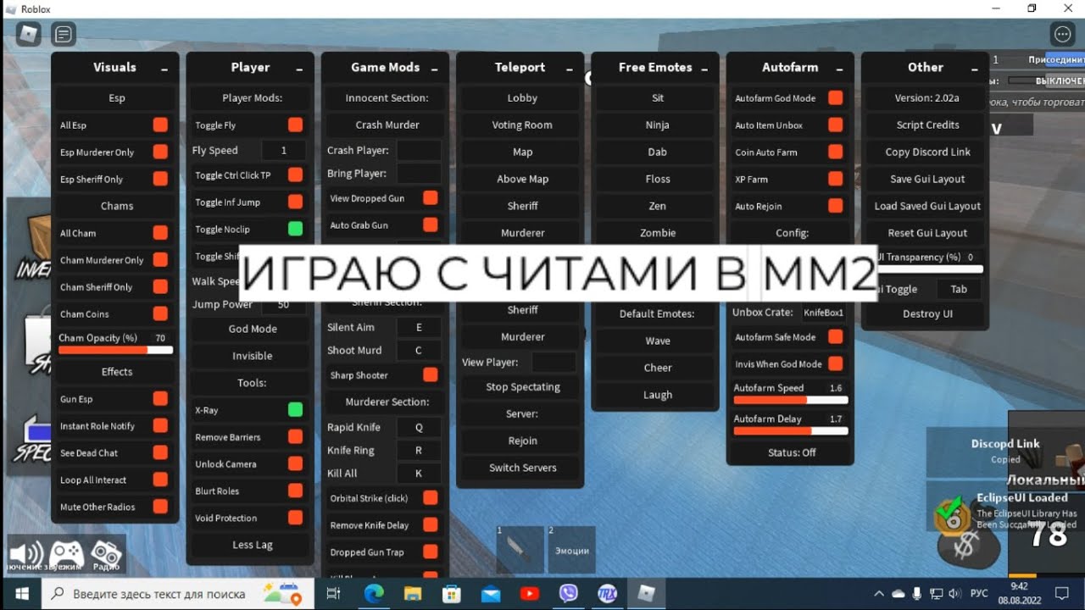
Task: Click the Windows taskbar search box
Action: click(178, 594)
